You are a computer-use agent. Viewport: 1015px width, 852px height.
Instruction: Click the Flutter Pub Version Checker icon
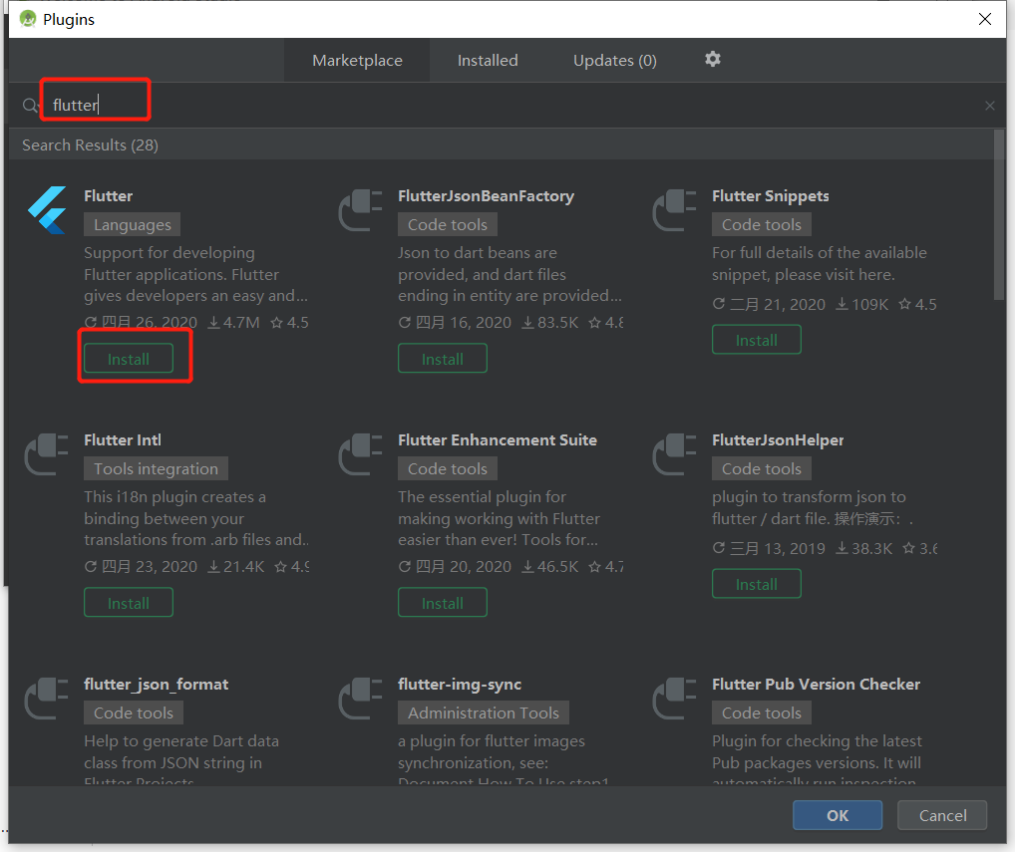tap(675, 699)
